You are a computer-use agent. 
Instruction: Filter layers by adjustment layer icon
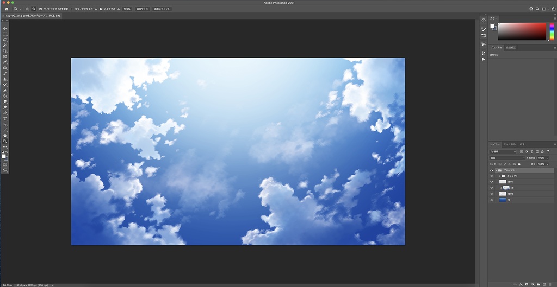coord(527,152)
